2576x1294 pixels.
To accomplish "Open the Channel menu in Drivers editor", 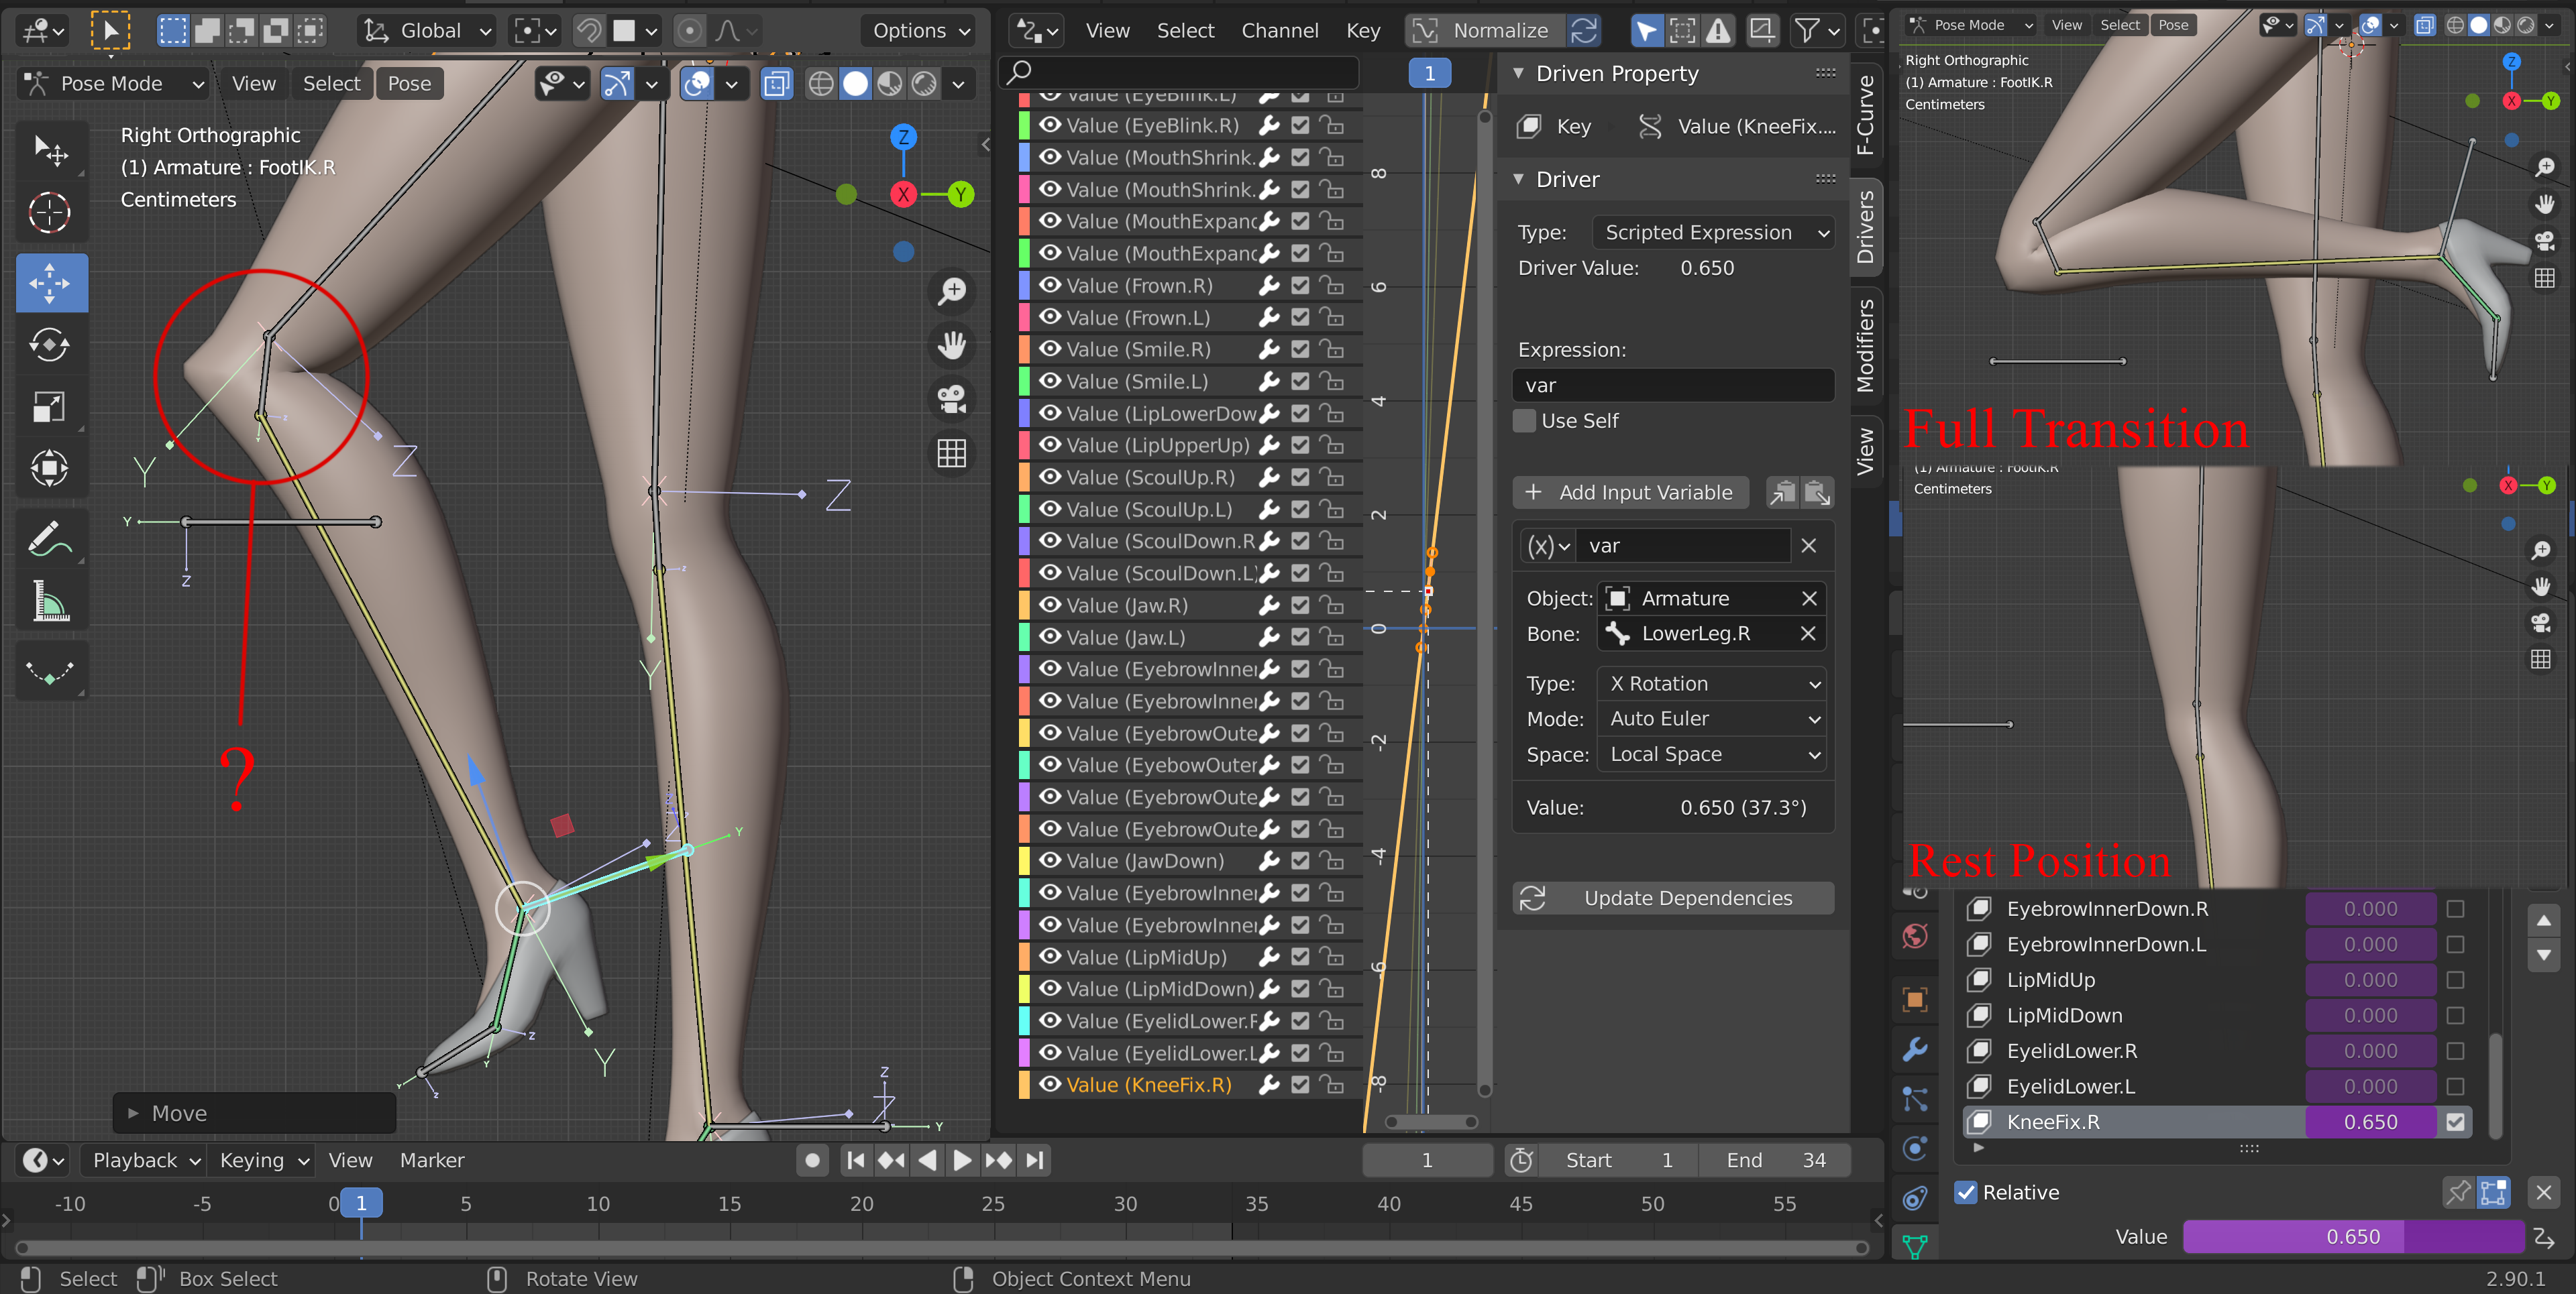I will 1279,31.
